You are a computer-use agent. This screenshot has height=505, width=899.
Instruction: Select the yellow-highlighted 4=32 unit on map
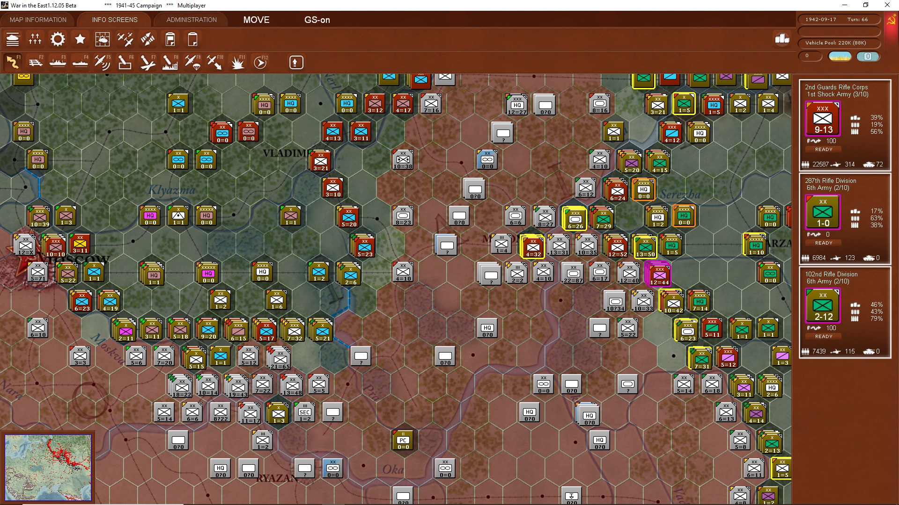click(532, 246)
